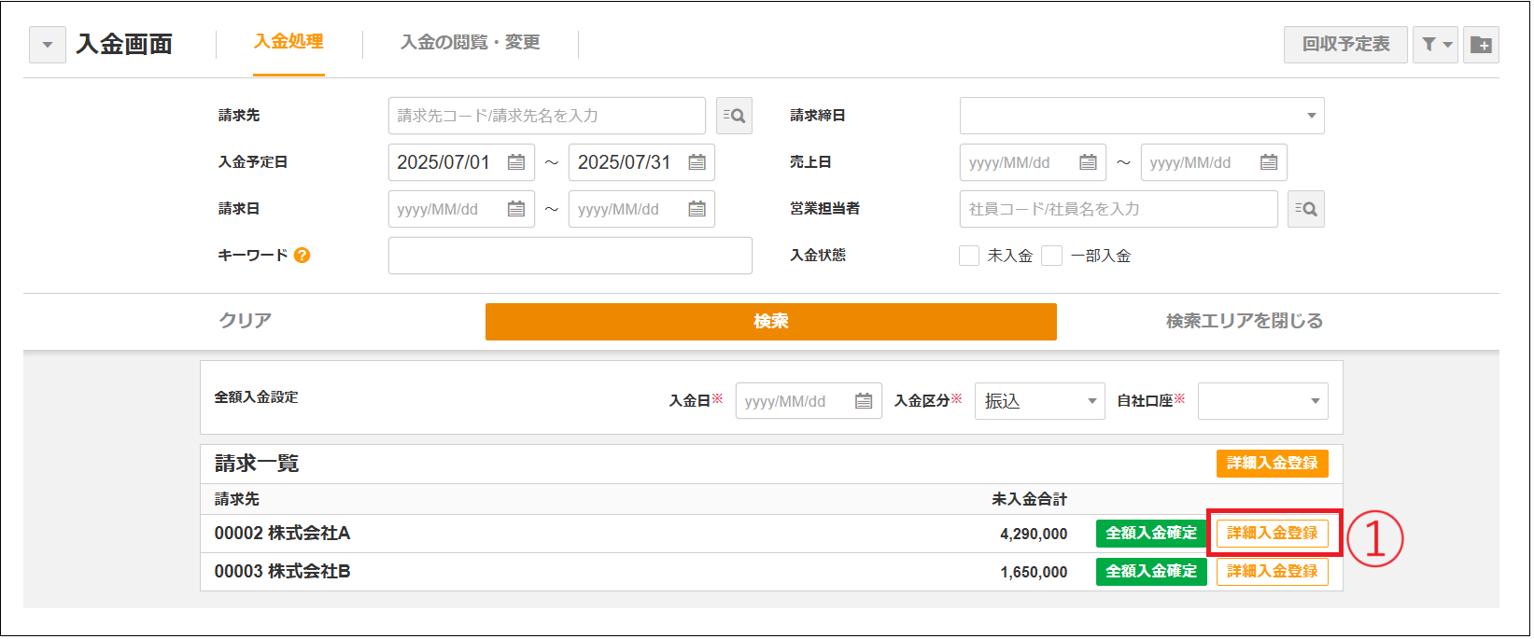Open calendar for 入金予定日 start date
The height and width of the screenshot is (639, 1534).
click(x=516, y=162)
